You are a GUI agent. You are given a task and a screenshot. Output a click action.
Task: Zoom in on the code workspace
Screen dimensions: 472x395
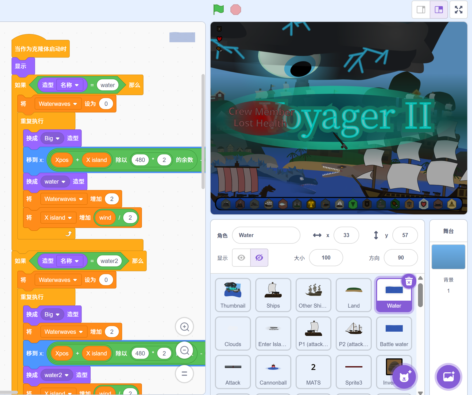tap(184, 327)
